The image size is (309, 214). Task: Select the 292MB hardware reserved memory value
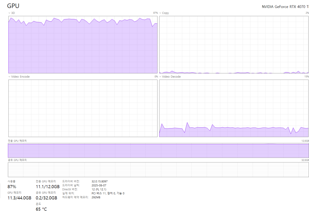coord(96,197)
